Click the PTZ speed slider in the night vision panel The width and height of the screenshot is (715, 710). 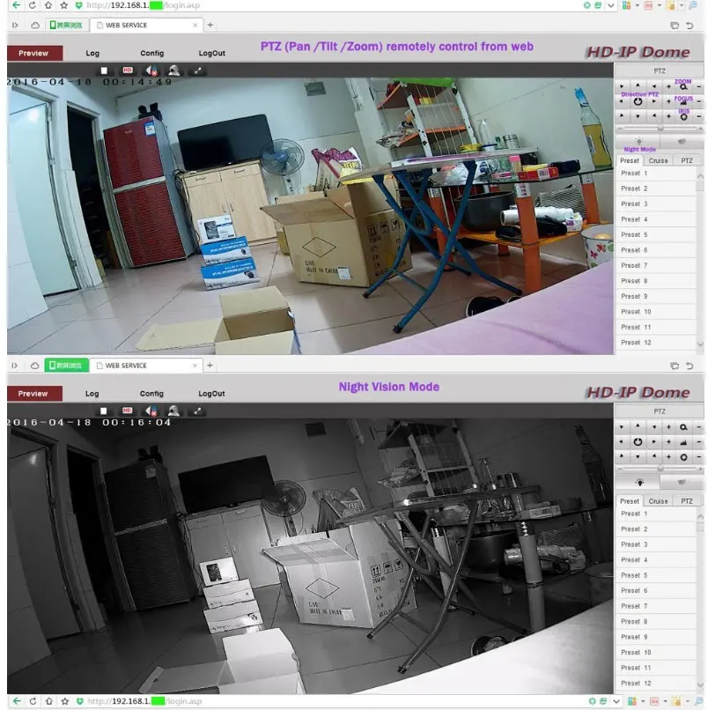click(x=660, y=469)
